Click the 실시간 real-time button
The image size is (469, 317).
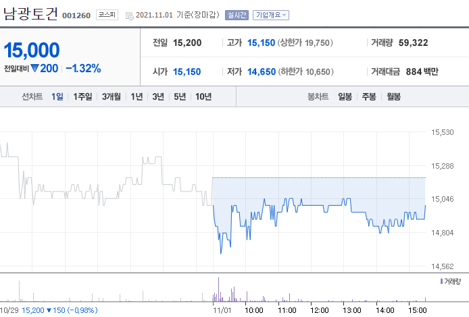(237, 15)
